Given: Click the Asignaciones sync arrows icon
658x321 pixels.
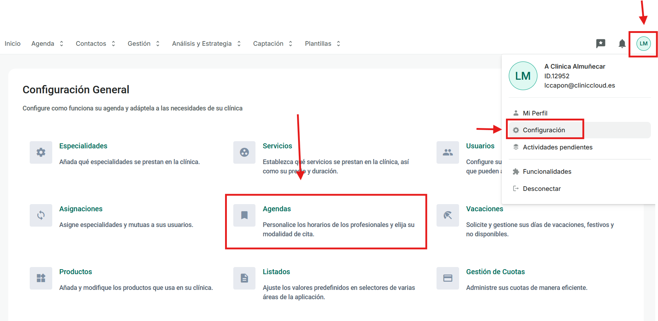Looking at the screenshot, I should [41, 215].
